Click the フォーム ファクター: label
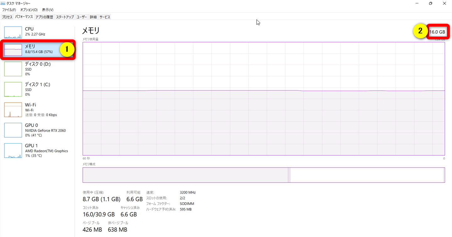Viewport: 452px width, 237px height. tap(159, 204)
